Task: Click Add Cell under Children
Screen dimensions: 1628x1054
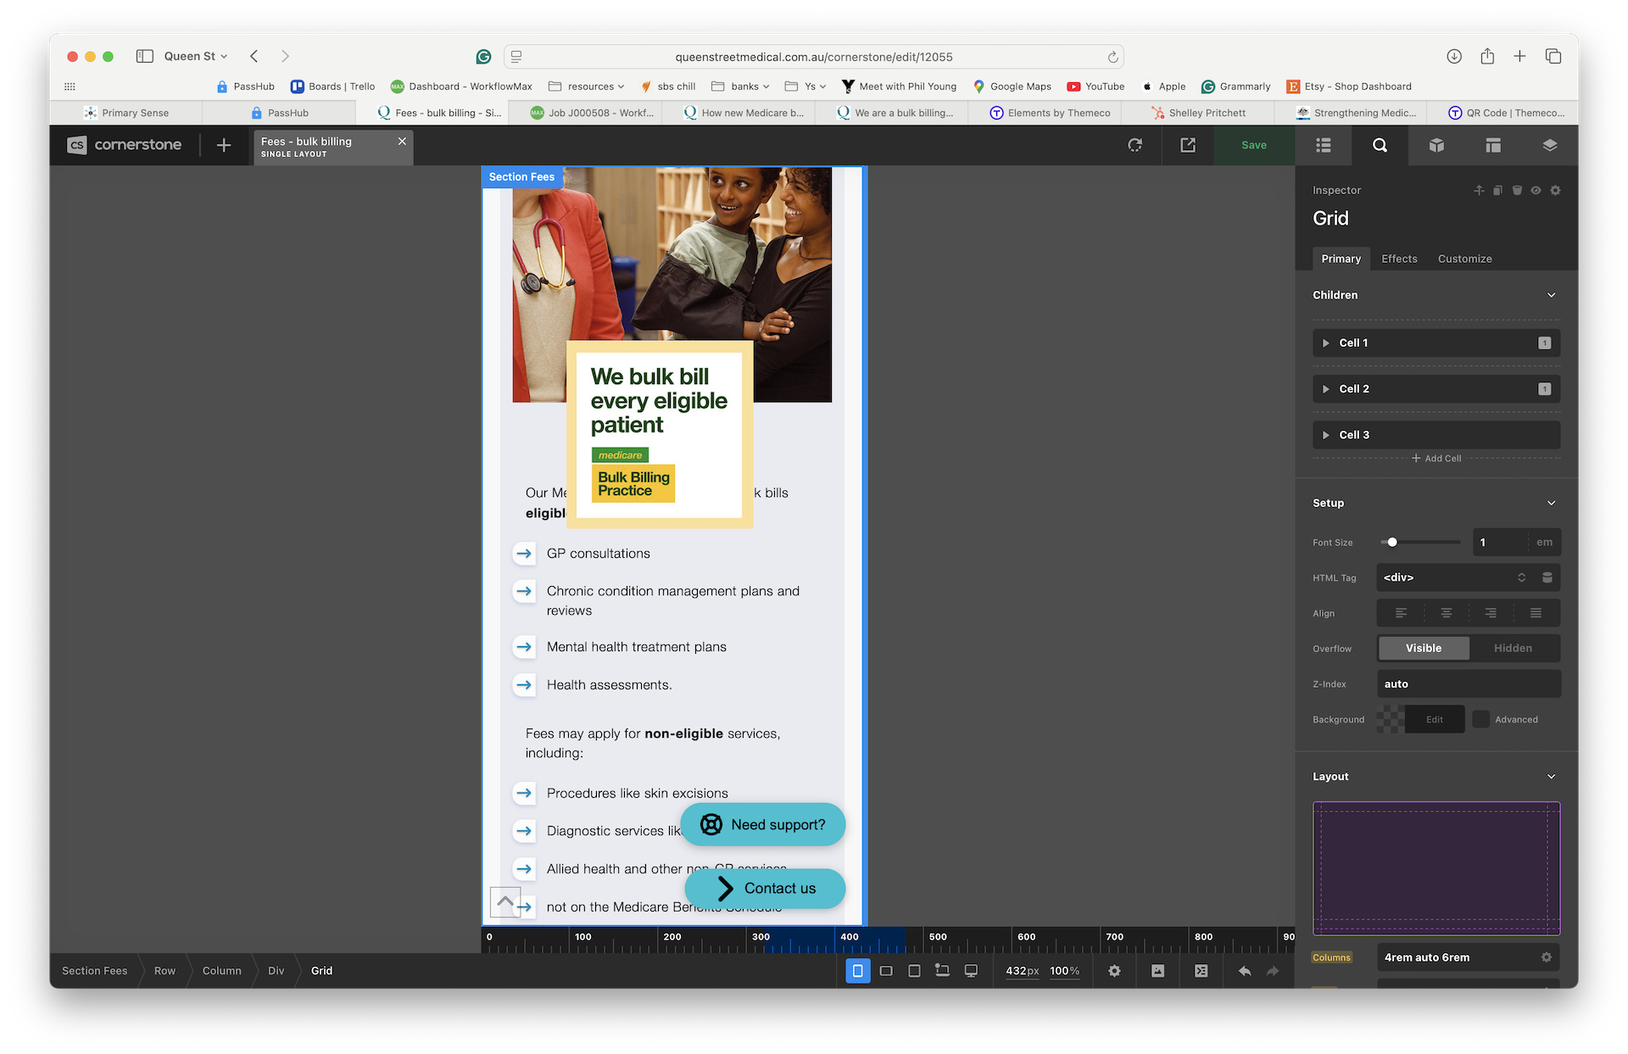Action: (1436, 458)
